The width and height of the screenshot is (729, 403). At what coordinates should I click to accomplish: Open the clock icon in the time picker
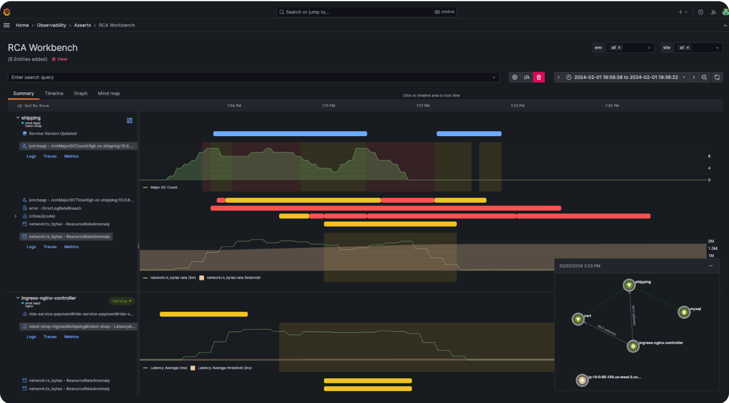569,77
